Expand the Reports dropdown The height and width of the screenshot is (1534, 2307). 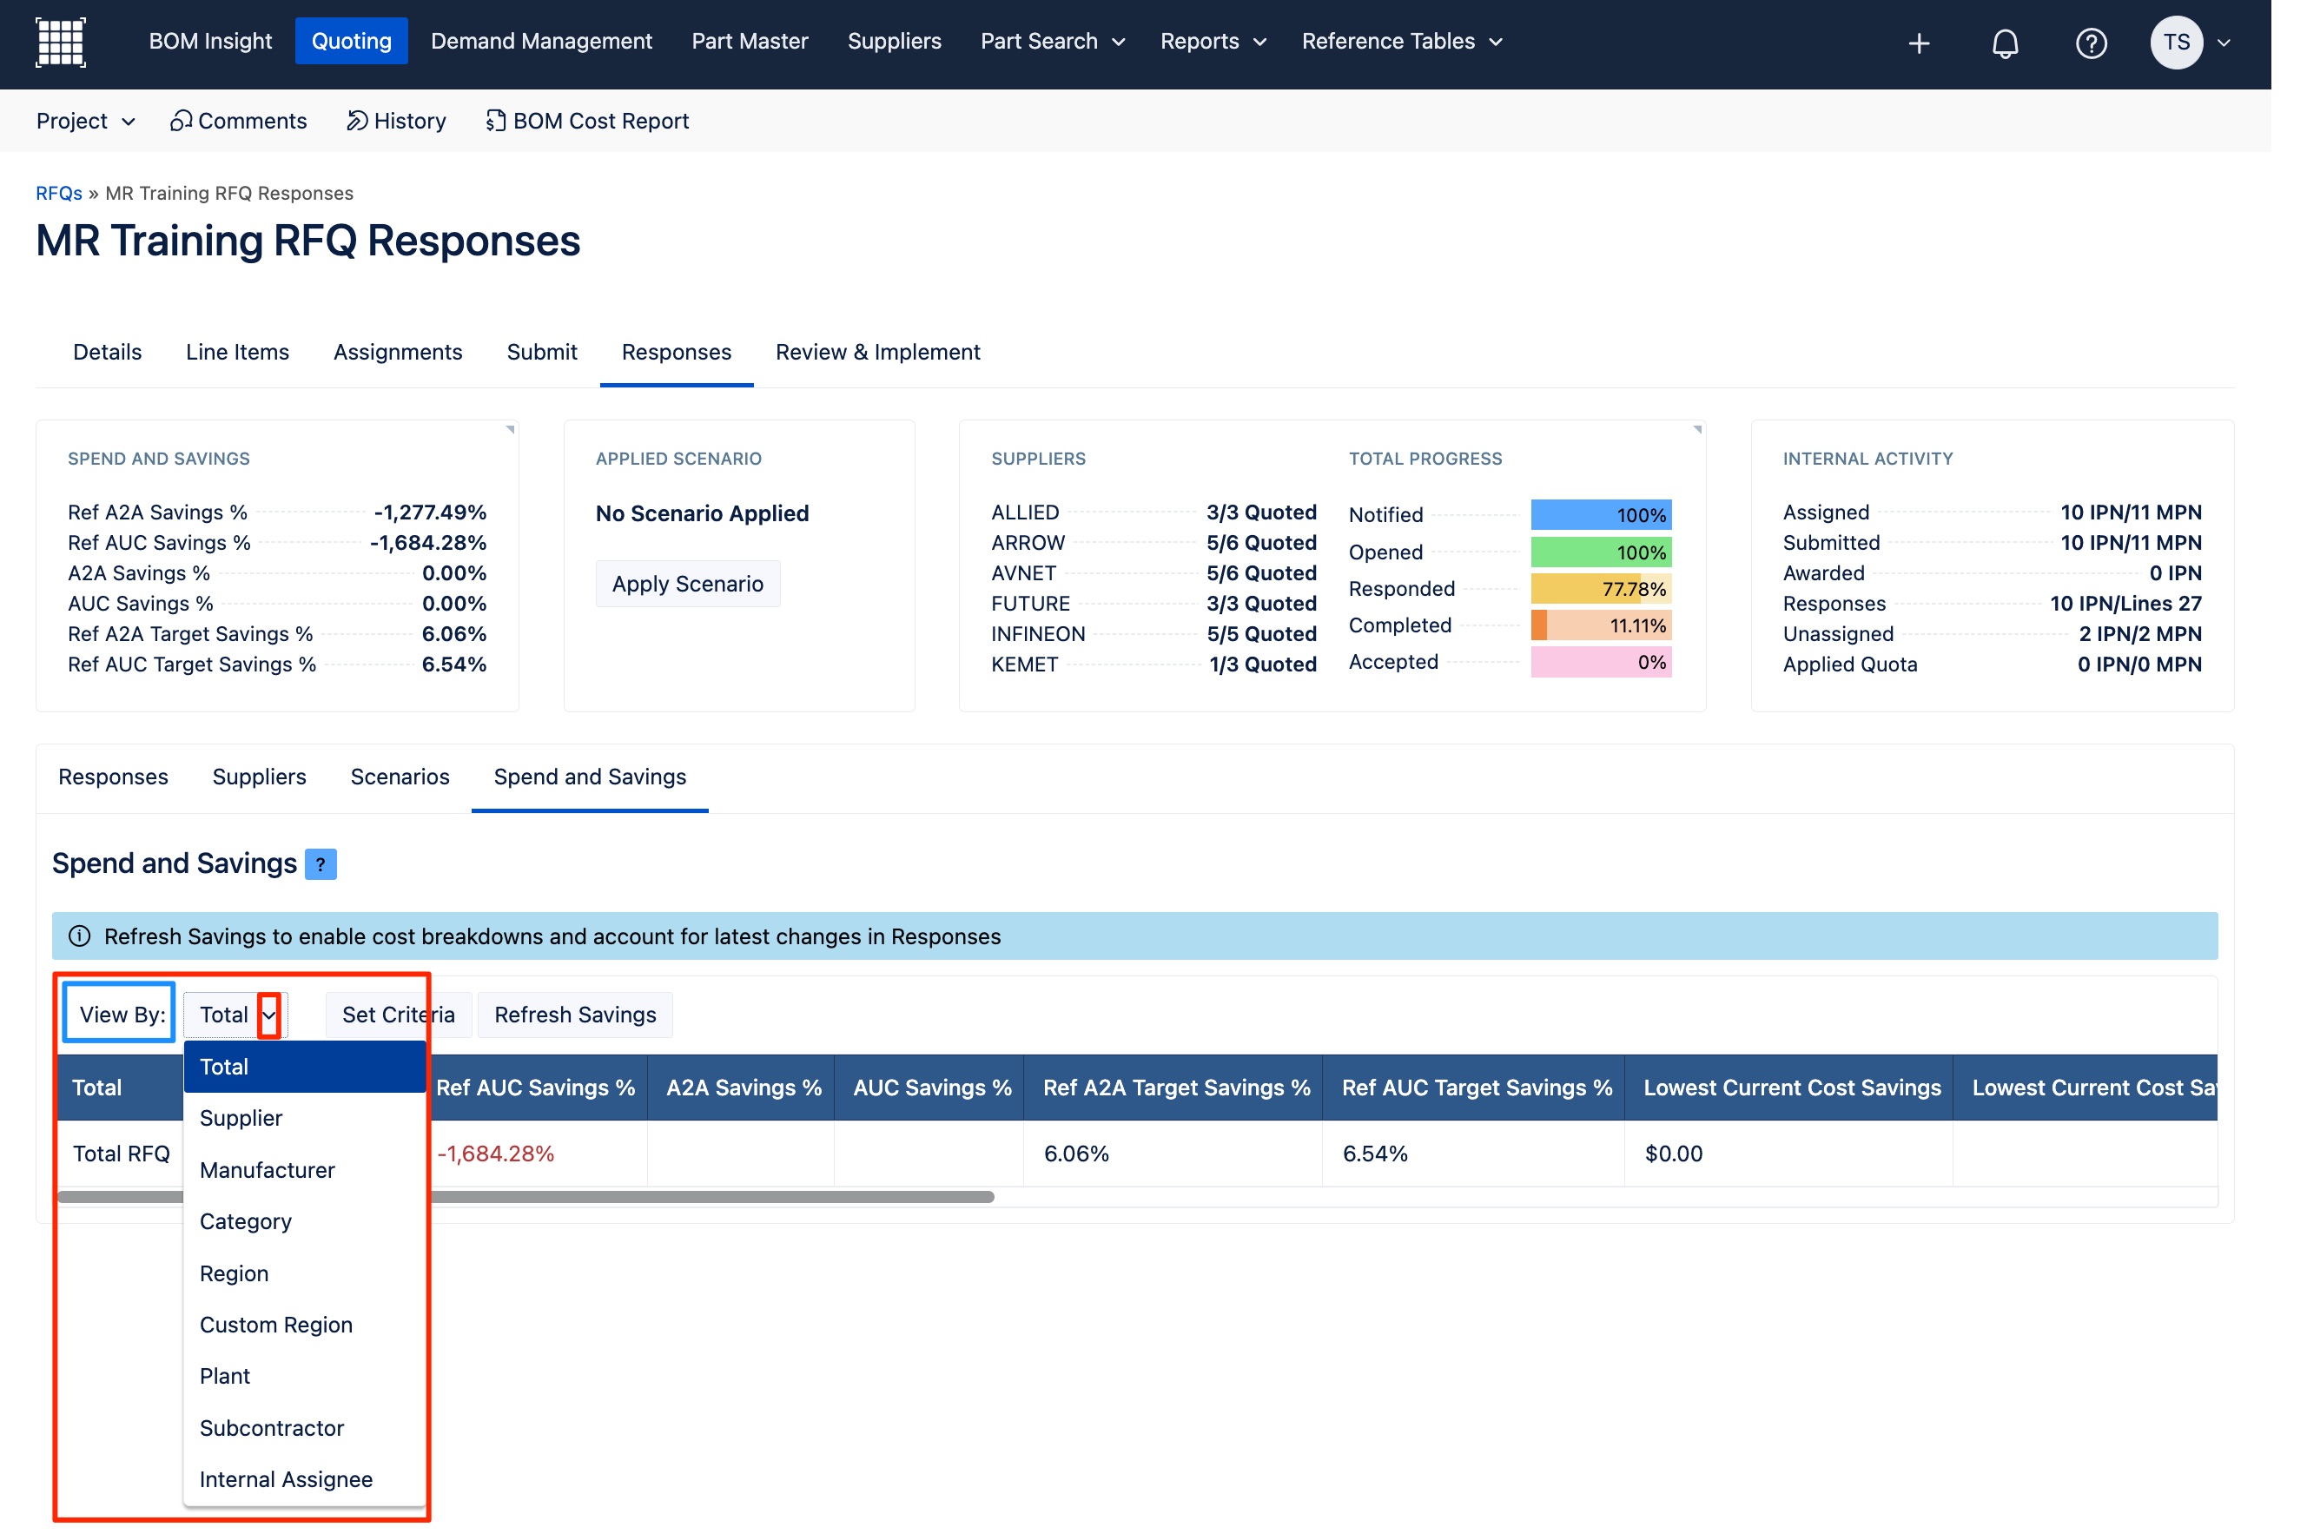pos(1213,41)
